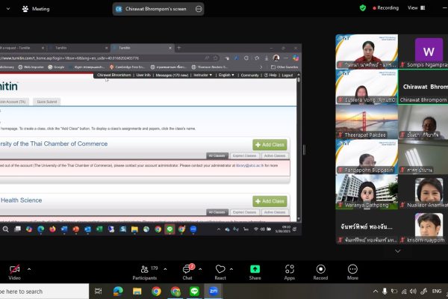The image size is (448, 299).
Task: Click the Help link in Turnitin
Action: (270, 75)
